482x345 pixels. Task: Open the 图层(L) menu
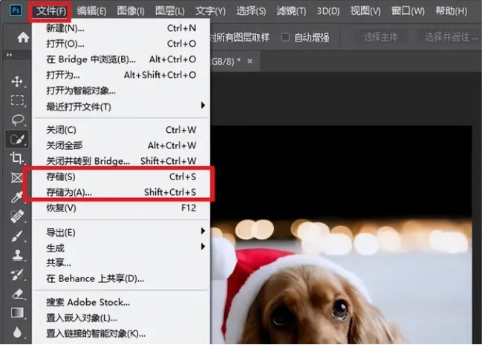[169, 11]
